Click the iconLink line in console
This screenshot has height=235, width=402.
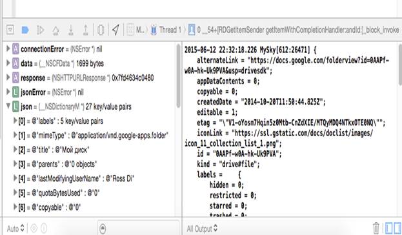pos(279,138)
